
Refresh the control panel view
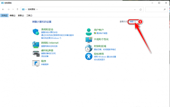(x=140, y=9)
